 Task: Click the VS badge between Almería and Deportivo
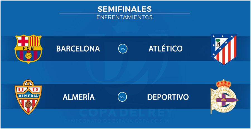pos(122,97)
